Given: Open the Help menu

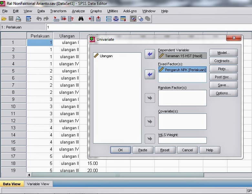Looking at the screenshot, I should 164,11.
